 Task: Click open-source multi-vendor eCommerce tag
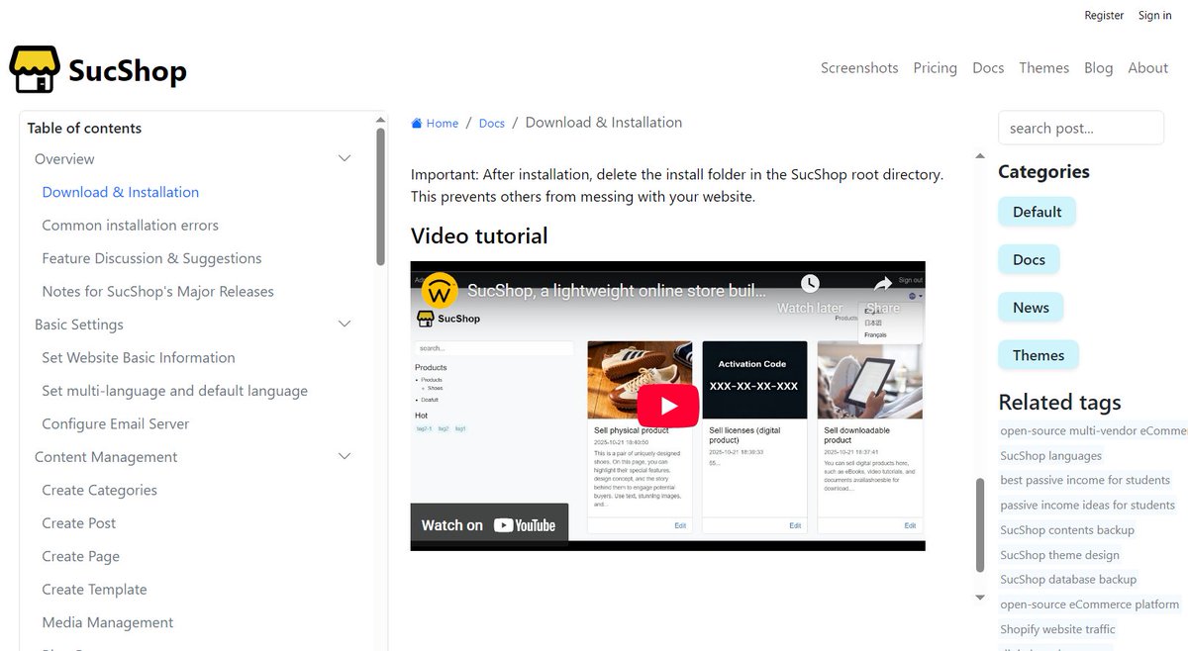pyautogui.click(x=1093, y=431)
